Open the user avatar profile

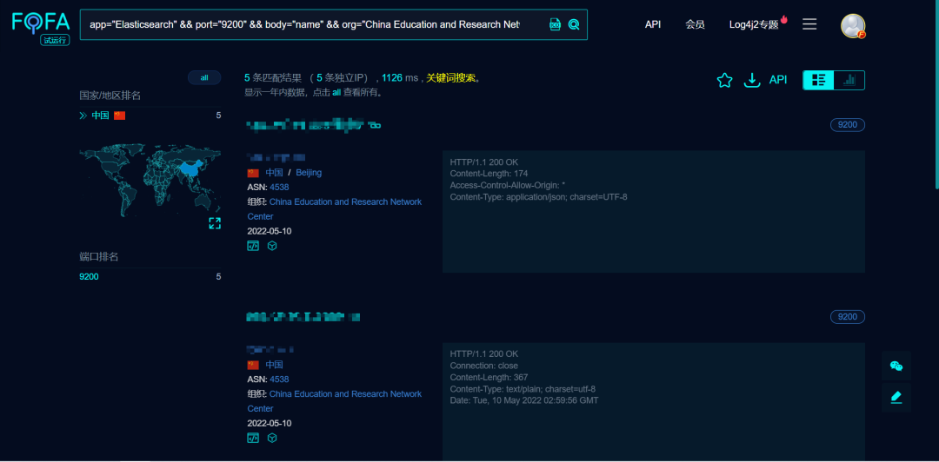click(853, 26)
